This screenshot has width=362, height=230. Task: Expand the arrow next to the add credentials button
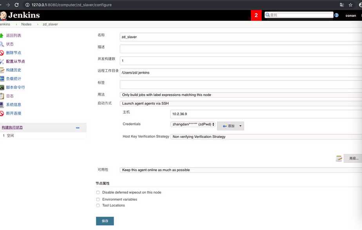tap(240, 126)
